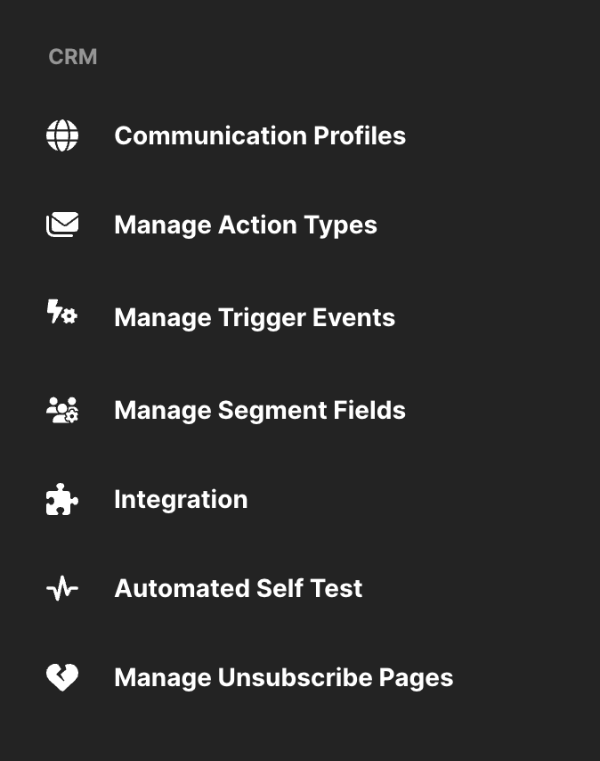Click the heartbeat pulse Self Test icon
The height and width of the screenshot is (761, 600).
tap(62, 588)
